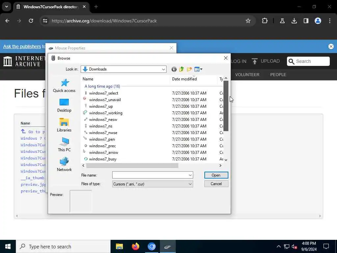Viewport: 337px width, 253px height.
Task: Open Chrome Labs flask icon
Action: tap(282, 21)
